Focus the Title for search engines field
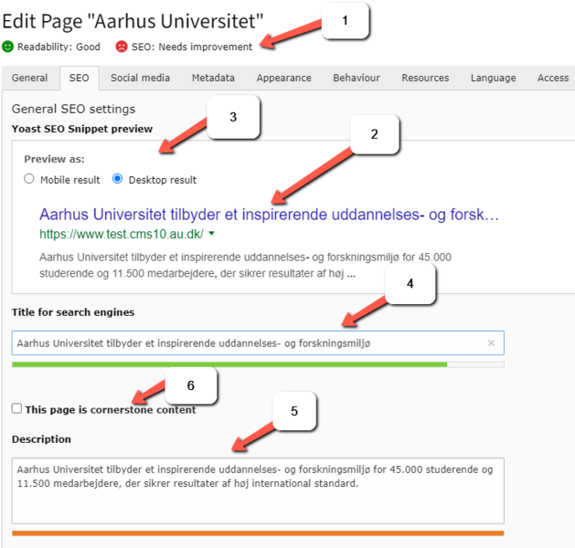The height and width of the screenshot is (548, 575). click(x=258, y=342)
